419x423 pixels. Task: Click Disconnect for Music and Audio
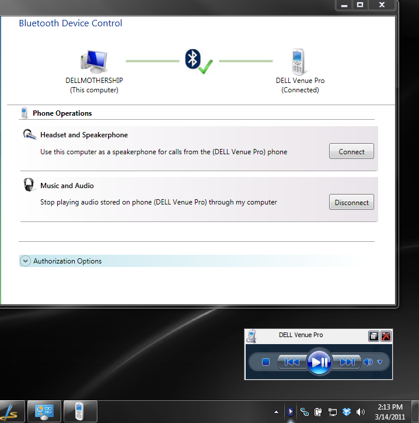[x=351, y=202]
